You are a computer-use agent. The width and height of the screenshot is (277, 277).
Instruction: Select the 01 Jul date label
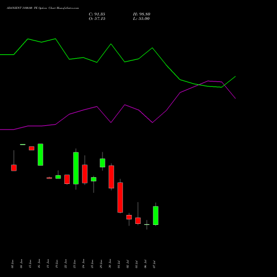click(x=119, y=264)
